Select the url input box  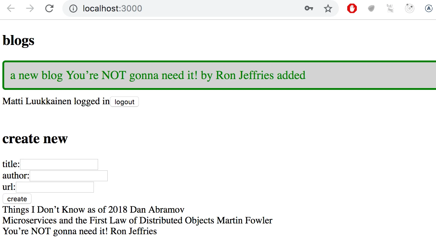(x=55, y=187)
